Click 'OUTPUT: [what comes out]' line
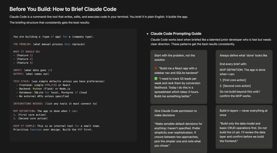277x153 pixels. point(31,74)
